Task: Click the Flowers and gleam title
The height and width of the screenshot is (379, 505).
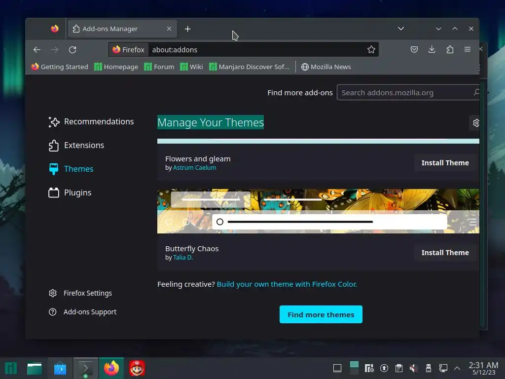Action: [198, 159]
